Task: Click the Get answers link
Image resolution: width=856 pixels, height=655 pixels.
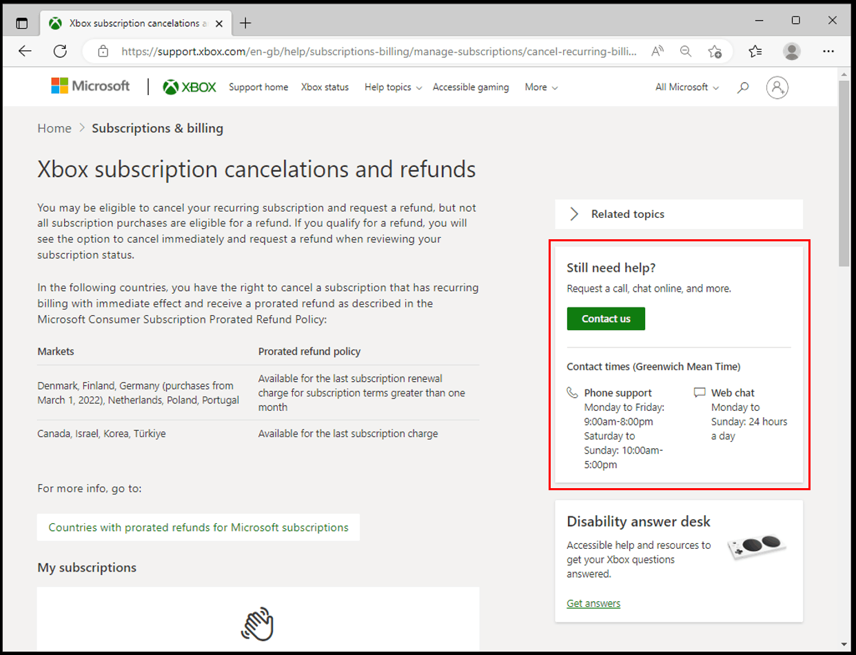Action: pos(593,603)
